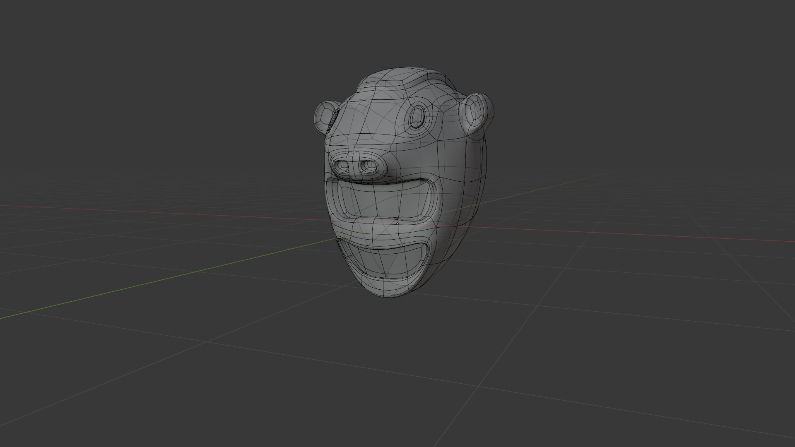Select the eye socket on the head
Screen dimensions: 795x447
[418, 117]
